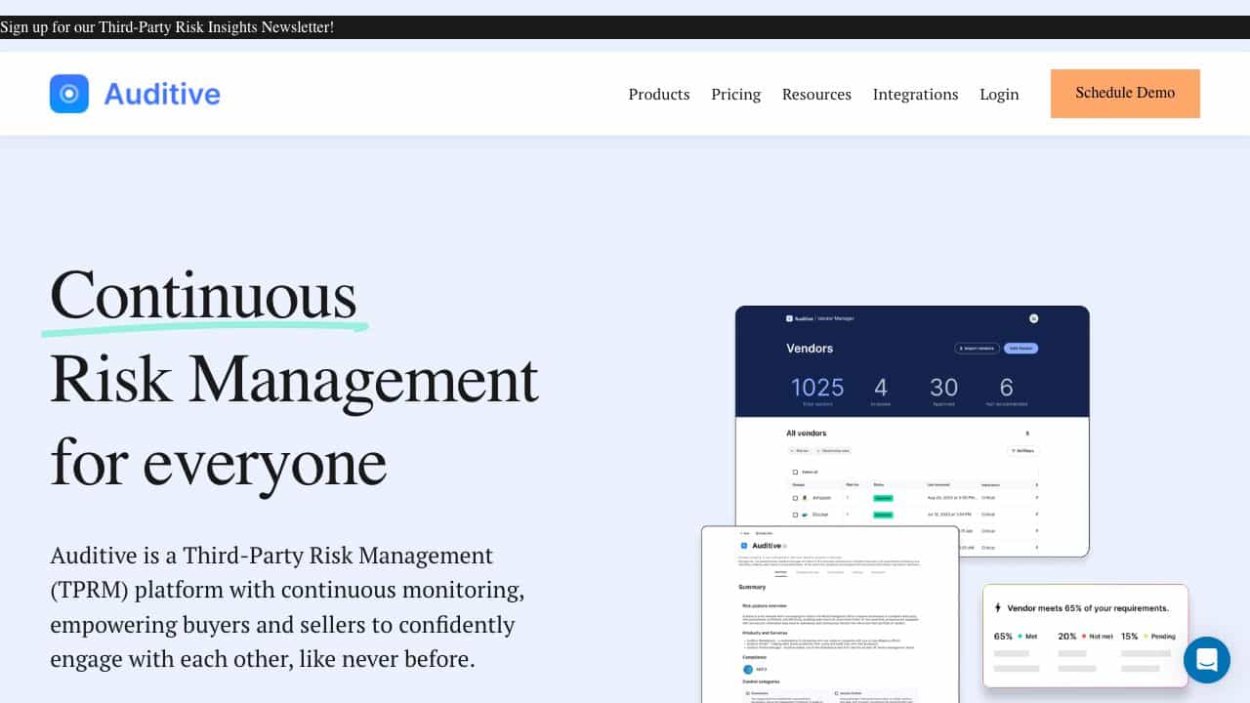Viewport: 1250px width, 703px height.
Task: Open the Third-Party Risk Insights Newsletter signup
Action: (167, 27)
